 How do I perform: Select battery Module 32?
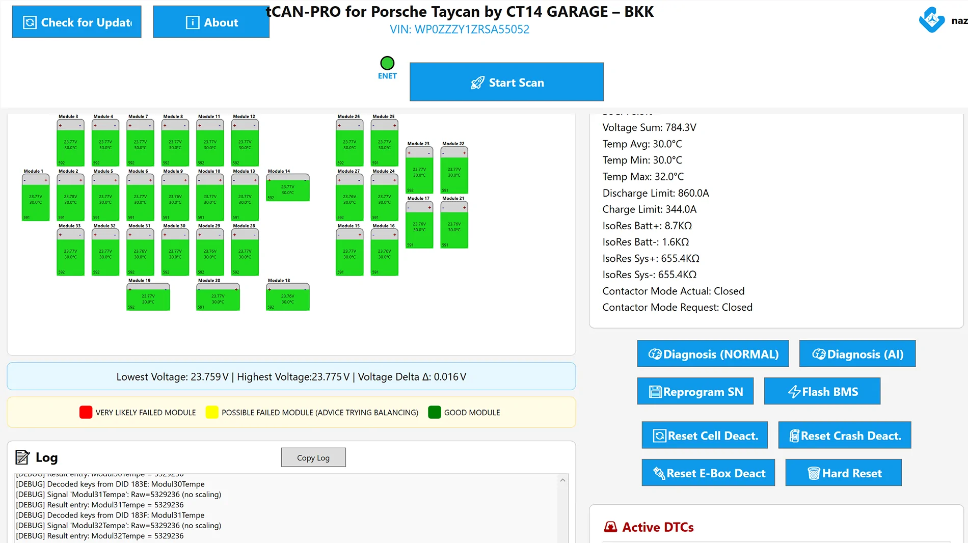pyautogui.click(x=105, y=252)
